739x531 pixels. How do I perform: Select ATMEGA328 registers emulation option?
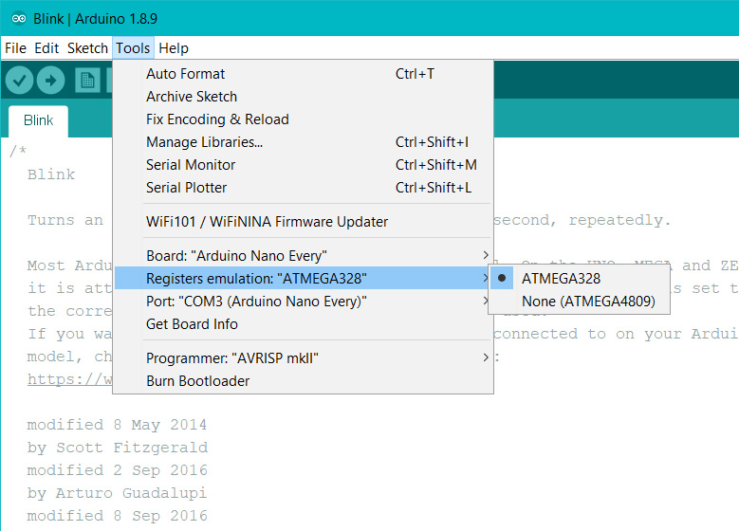(579, 279)
